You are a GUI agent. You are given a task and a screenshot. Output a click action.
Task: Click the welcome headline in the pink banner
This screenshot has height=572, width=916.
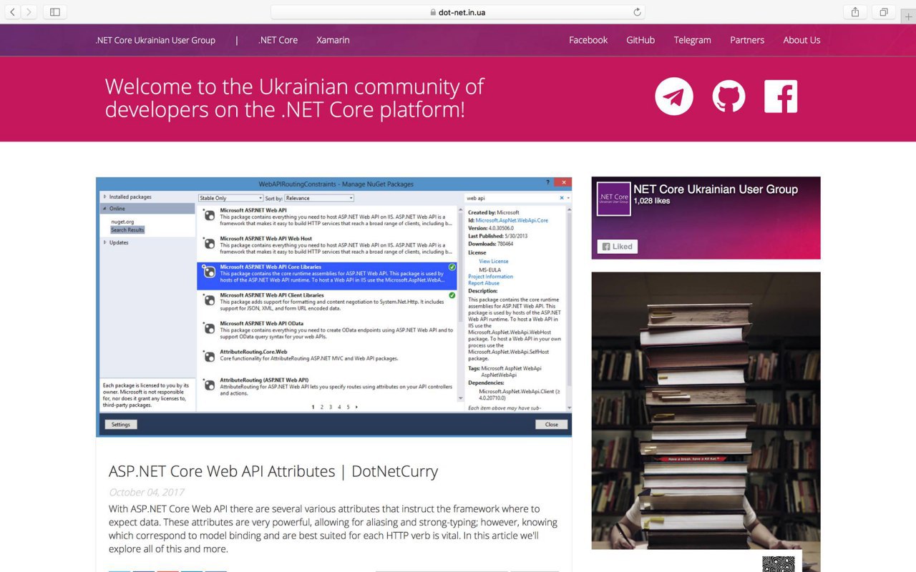tap(294, 98)
